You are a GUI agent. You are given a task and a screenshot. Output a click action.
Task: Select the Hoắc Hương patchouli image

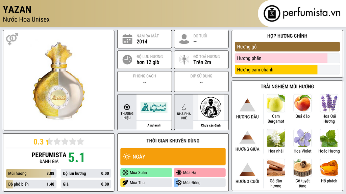(x=329, y=138)
